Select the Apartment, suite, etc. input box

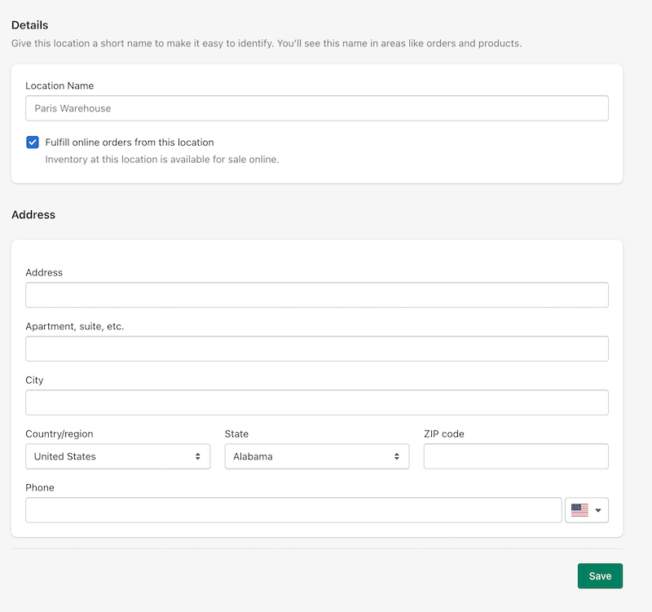point(317,349)
